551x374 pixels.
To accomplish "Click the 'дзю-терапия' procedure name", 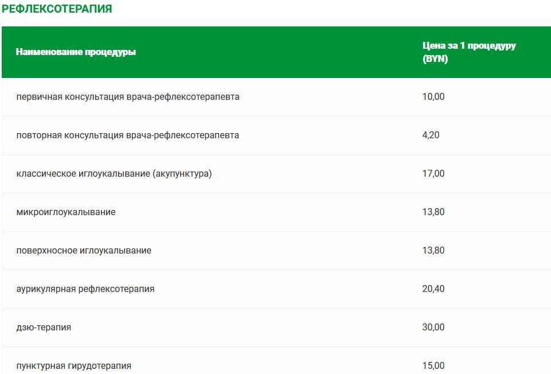I will [44, 328].
